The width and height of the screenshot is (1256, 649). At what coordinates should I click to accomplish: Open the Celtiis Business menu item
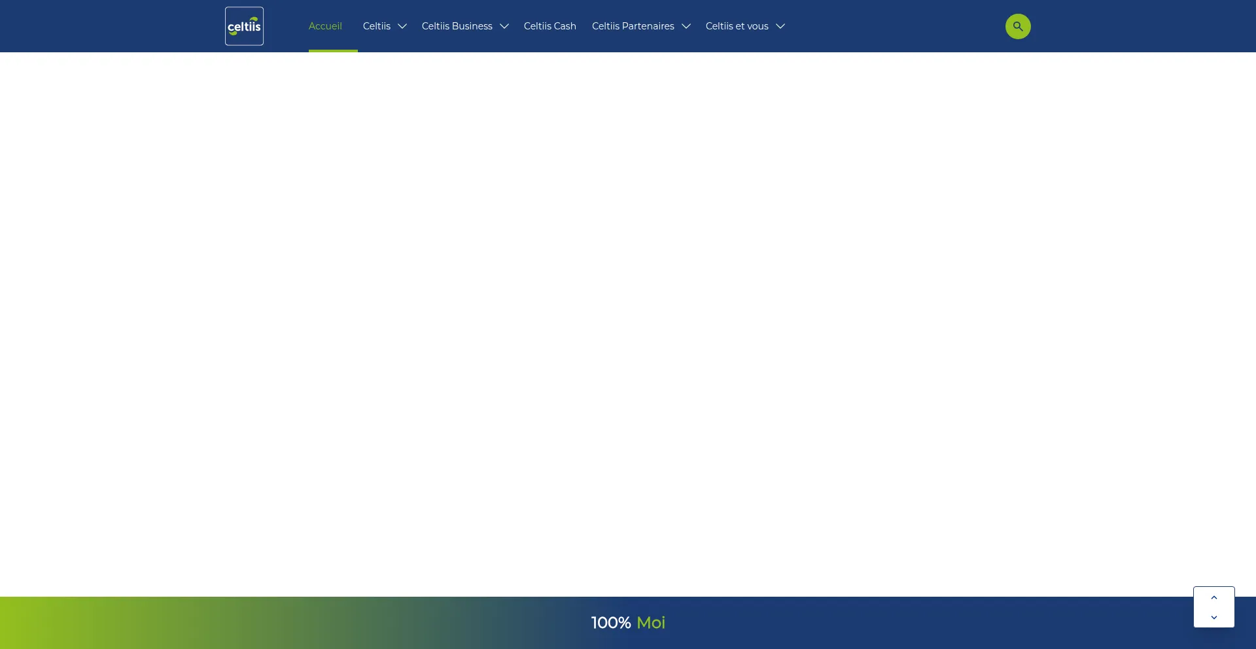[457, 26]
